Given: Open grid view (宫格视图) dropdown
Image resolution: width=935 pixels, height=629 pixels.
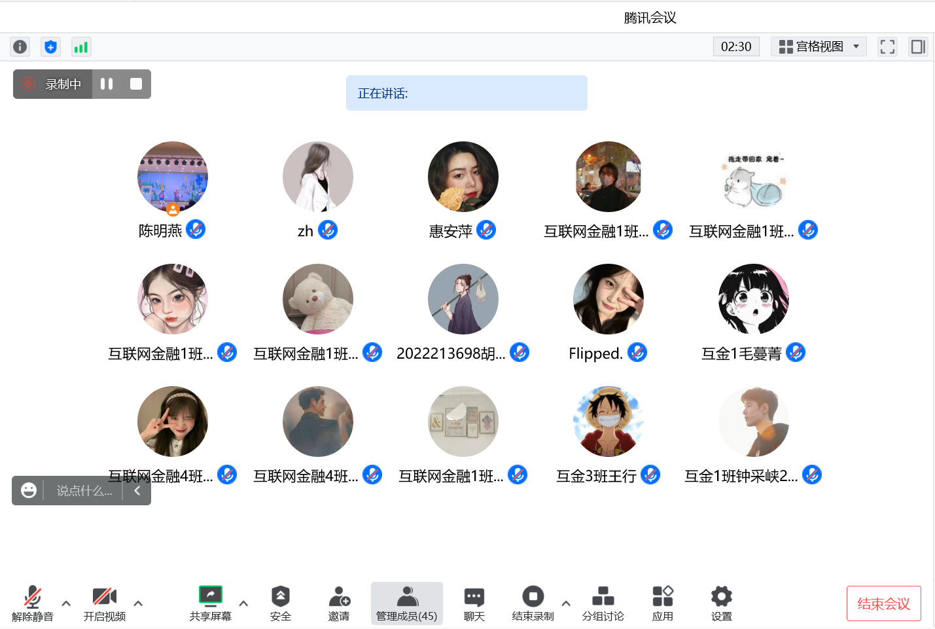Looking at the screenshot, I should click(x=819, y=46).
